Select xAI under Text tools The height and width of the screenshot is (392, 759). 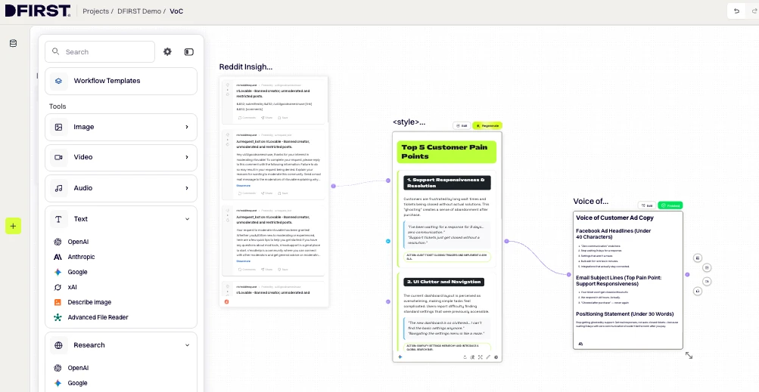coord(72,287)
